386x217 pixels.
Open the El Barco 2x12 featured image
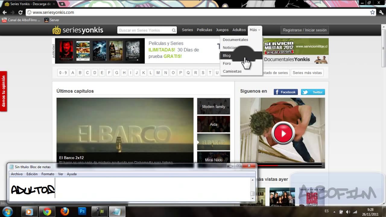click(x=125, y=131)
